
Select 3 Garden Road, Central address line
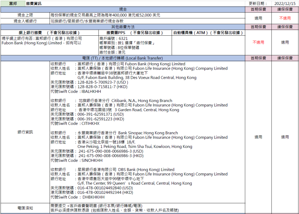(115, 110)
